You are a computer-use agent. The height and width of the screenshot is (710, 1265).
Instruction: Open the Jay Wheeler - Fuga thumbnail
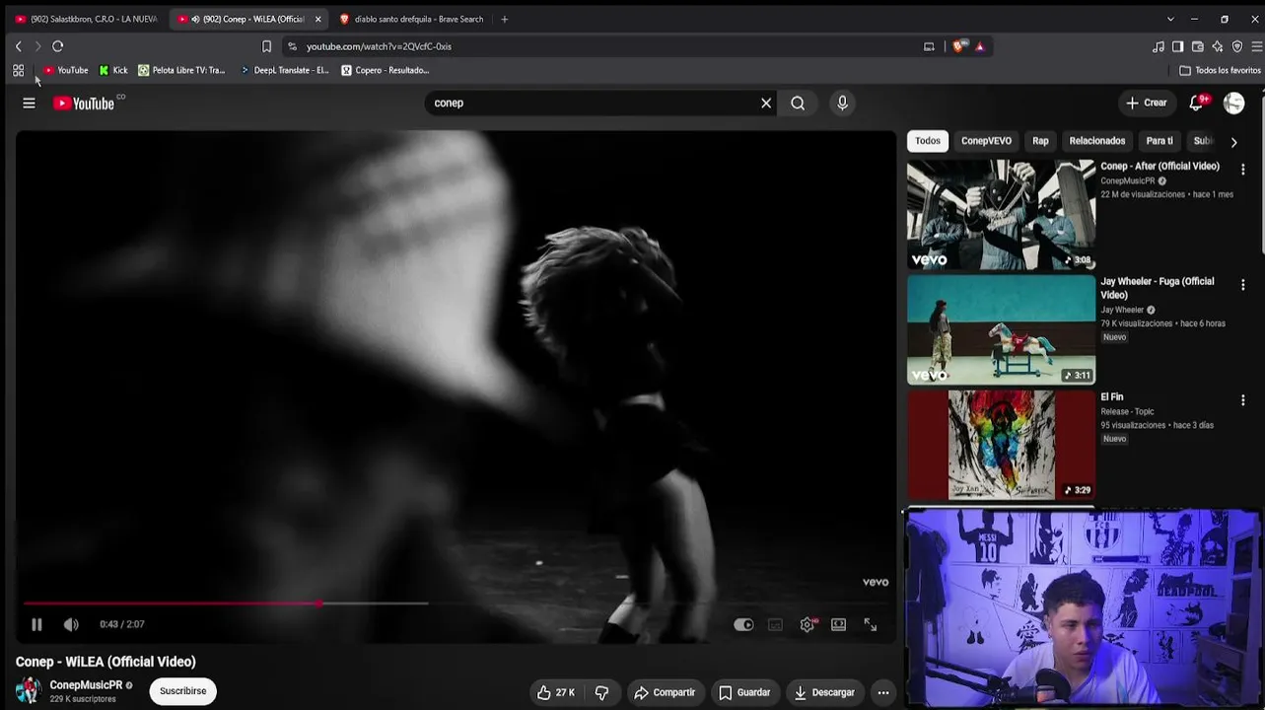coord(1001,329)
